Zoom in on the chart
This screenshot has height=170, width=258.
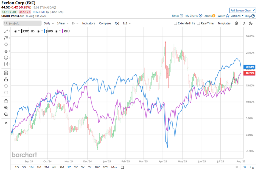pos(6,108)
